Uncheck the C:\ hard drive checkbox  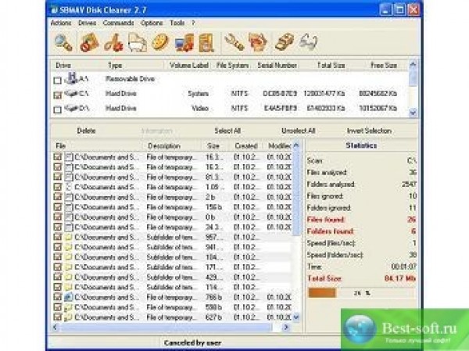click(57, 95)
